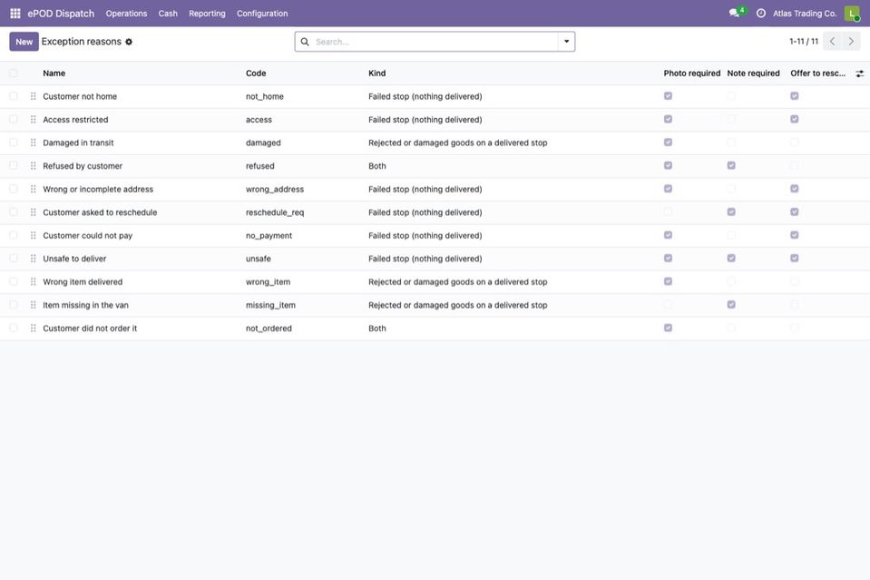
Task: Open the optional columns adjust icon
Action: tap(859, 74)
